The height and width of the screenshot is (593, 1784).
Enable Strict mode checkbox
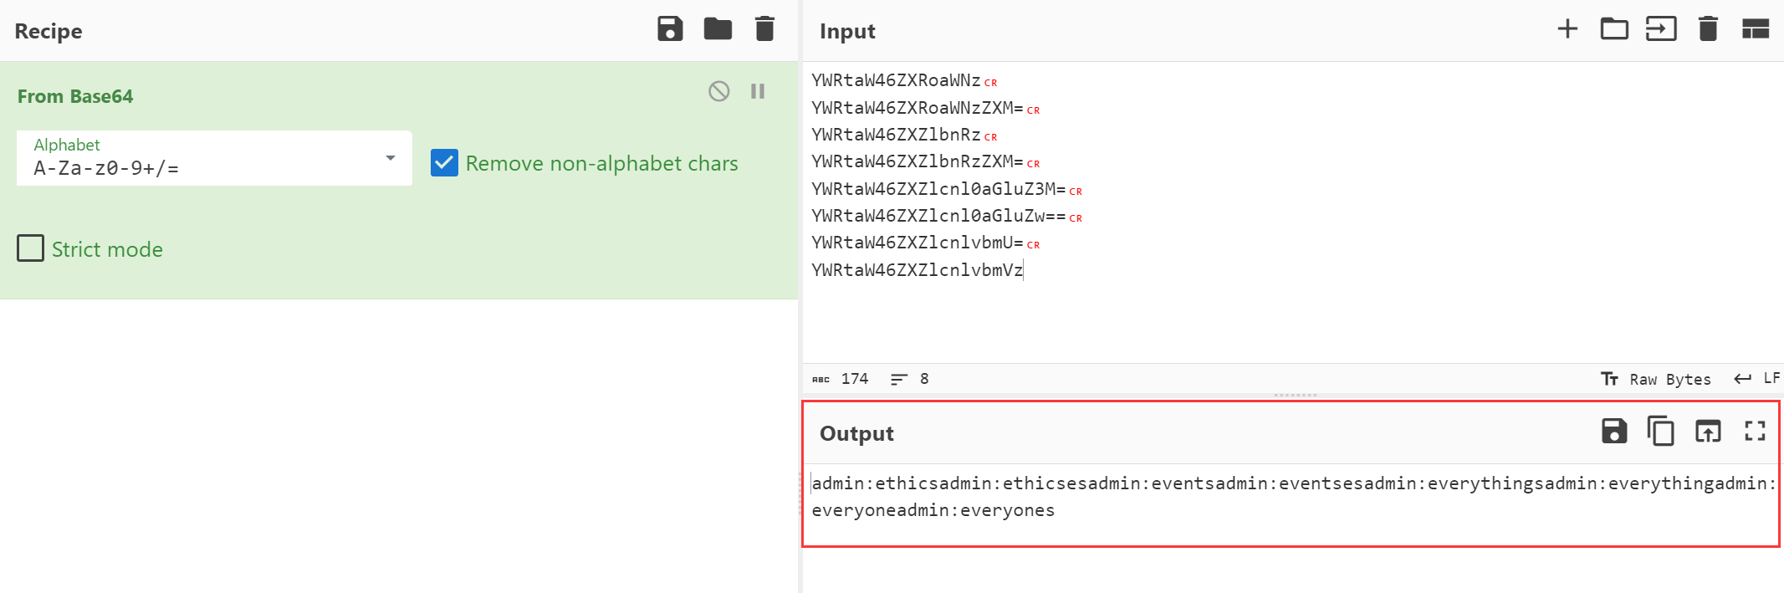tap(31, 248)
